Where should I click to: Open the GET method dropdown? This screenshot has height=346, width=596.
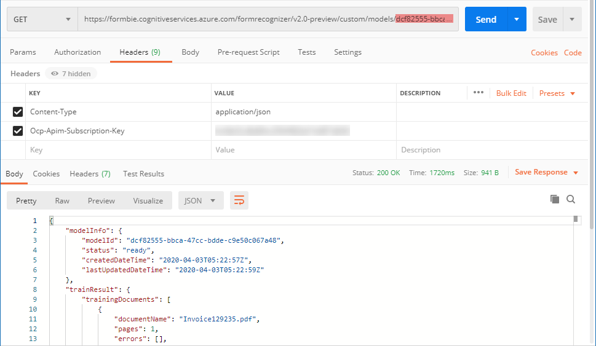[x=42, y=20]
